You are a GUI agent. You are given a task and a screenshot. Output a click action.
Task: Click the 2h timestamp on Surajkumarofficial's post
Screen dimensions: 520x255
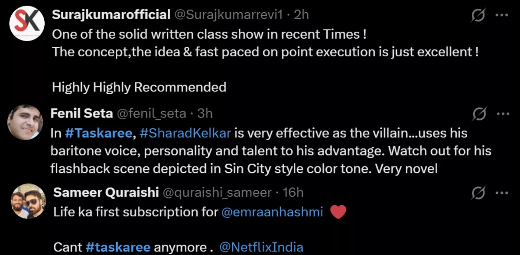point(301,15)
